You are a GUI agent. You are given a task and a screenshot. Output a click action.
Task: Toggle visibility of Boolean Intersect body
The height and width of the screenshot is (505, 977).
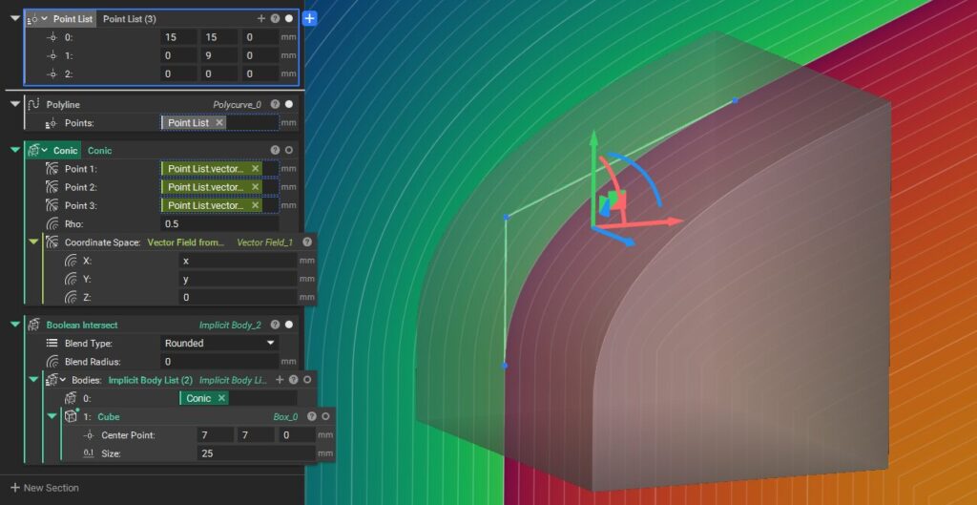[x=288, y=325]
